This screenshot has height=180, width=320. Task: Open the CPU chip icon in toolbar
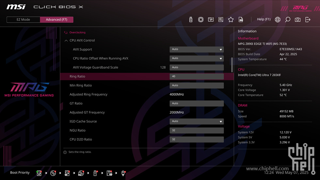200,20
